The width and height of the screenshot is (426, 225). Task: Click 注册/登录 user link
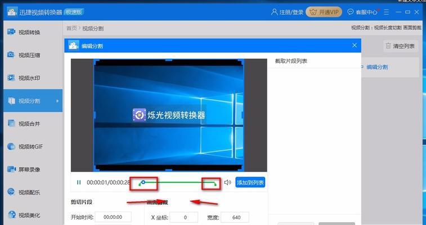click(x=287, y=12)
